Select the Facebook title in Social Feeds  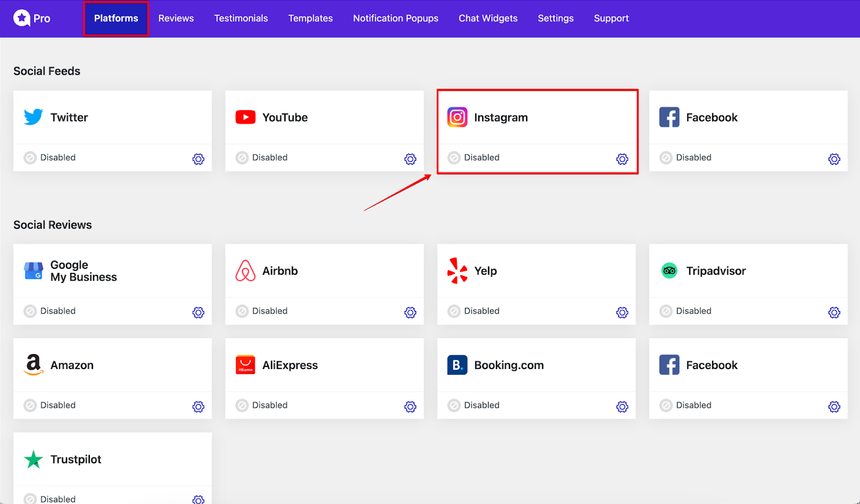tap(712, 117)
